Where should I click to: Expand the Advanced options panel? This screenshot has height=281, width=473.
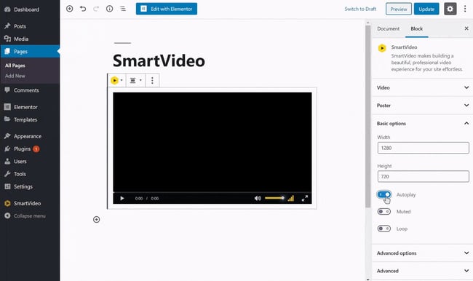point(422,253)
